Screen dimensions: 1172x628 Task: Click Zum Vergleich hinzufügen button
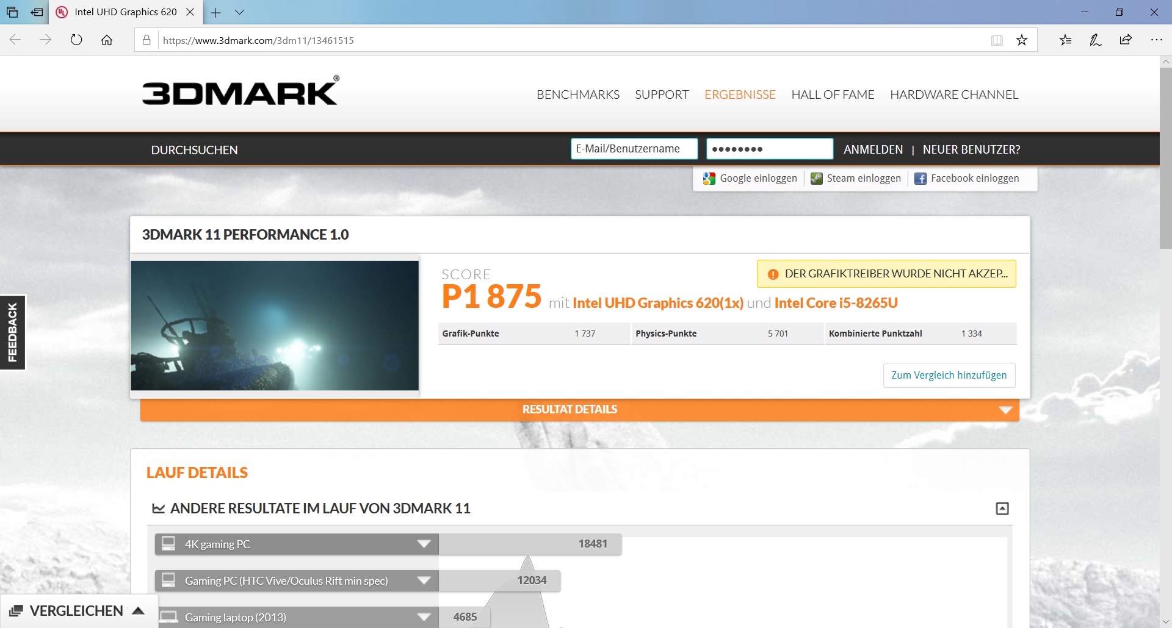click(949, 375)
